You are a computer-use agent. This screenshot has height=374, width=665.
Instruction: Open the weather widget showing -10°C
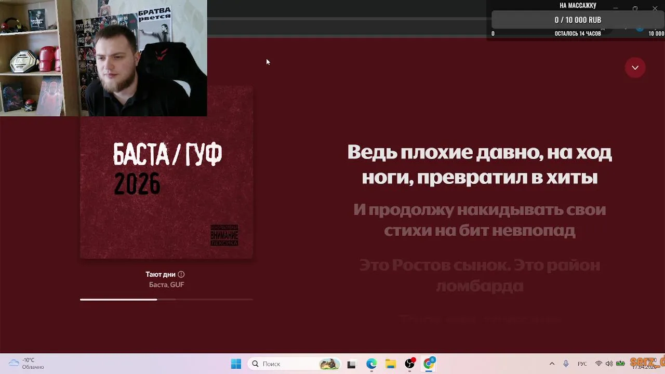(x=27, y=364)
